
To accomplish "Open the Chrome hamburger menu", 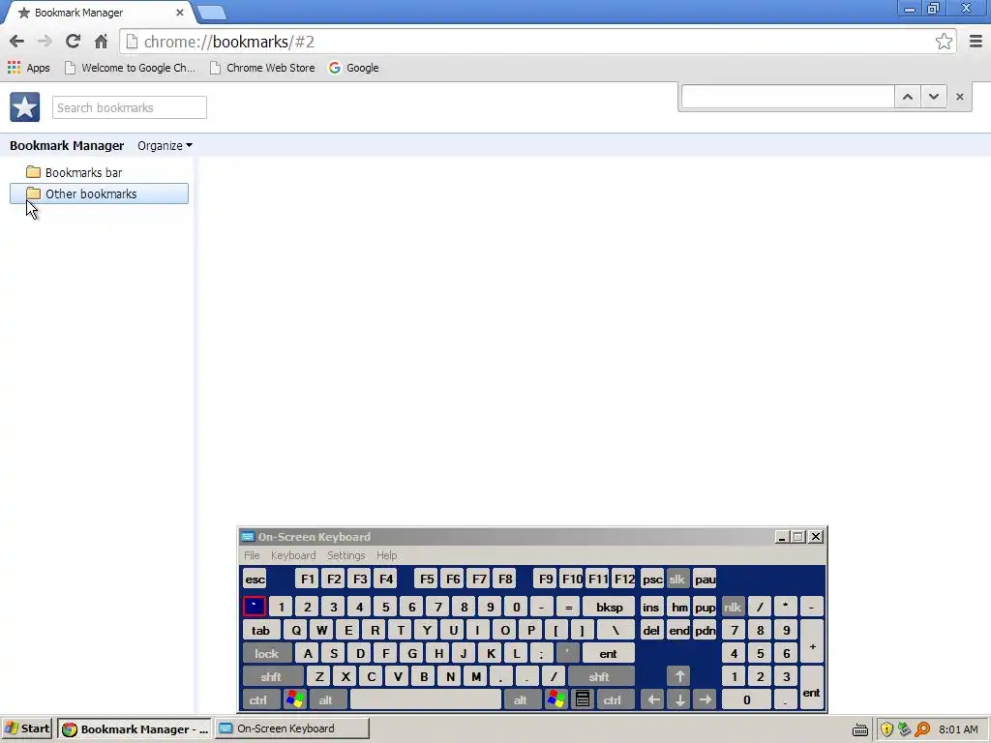I will pos(976,42).
